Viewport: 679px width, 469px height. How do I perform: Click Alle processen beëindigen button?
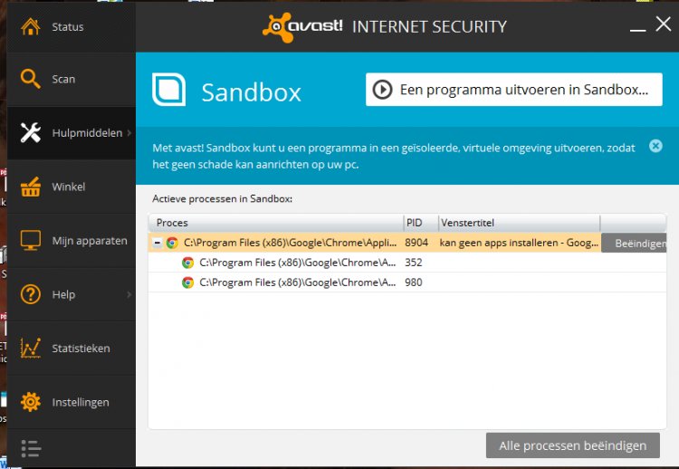(x=573, y=445)
